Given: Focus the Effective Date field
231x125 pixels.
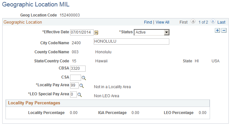Looking at the screenshot, I should [82, 32].
